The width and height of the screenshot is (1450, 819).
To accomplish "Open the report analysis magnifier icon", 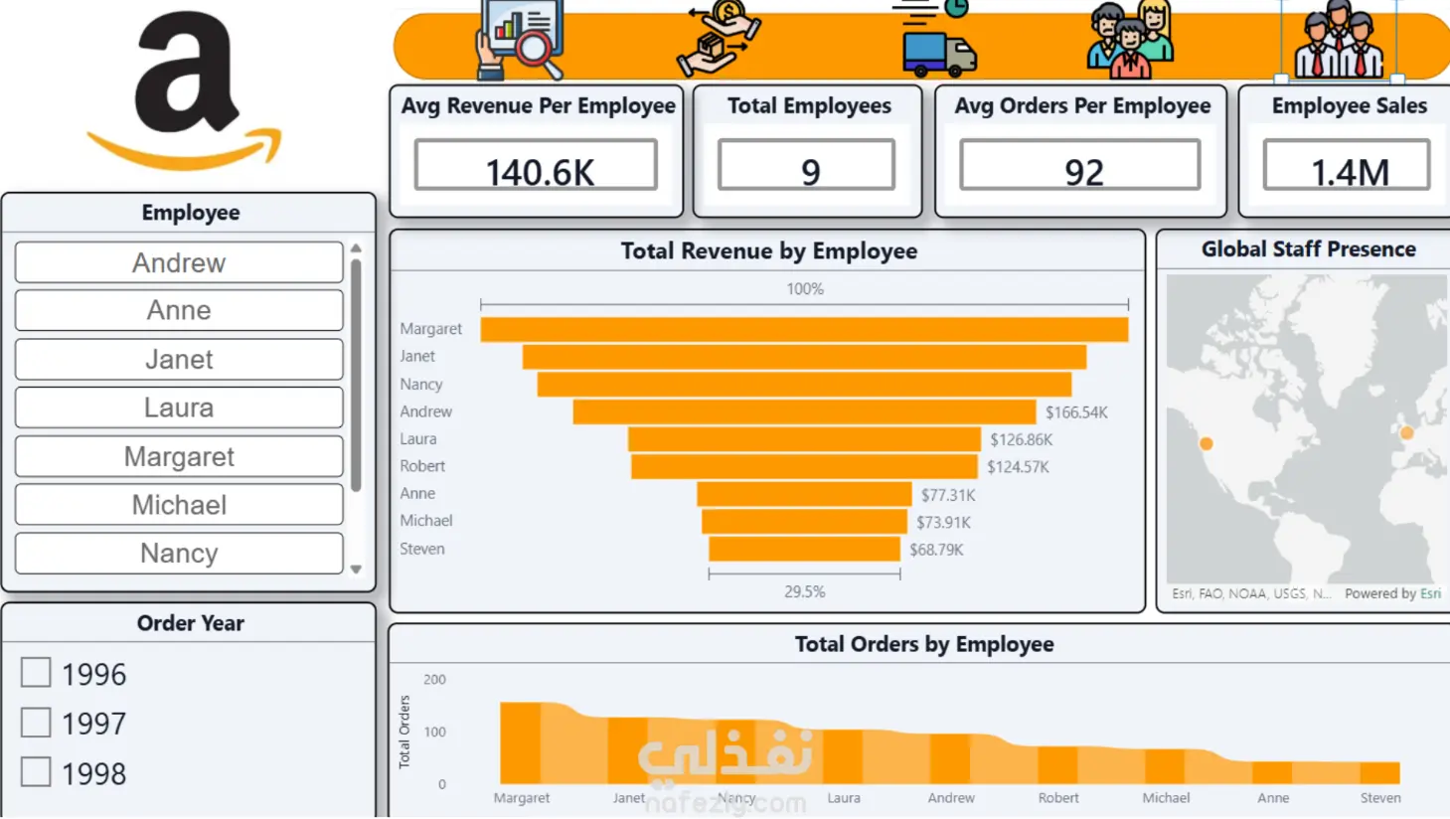I will tap(520, 40).
